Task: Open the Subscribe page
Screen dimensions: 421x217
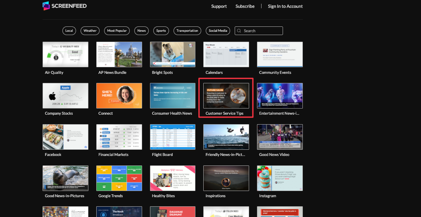Action: (245, 6)
